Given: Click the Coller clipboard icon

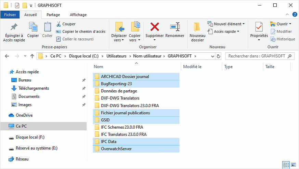Looking at the screenshot, I should pyautogui.click(x=47, y=27).
